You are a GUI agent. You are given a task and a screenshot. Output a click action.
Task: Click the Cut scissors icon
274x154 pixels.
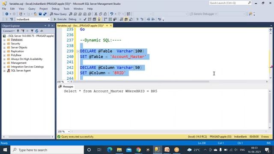(96, 14)
